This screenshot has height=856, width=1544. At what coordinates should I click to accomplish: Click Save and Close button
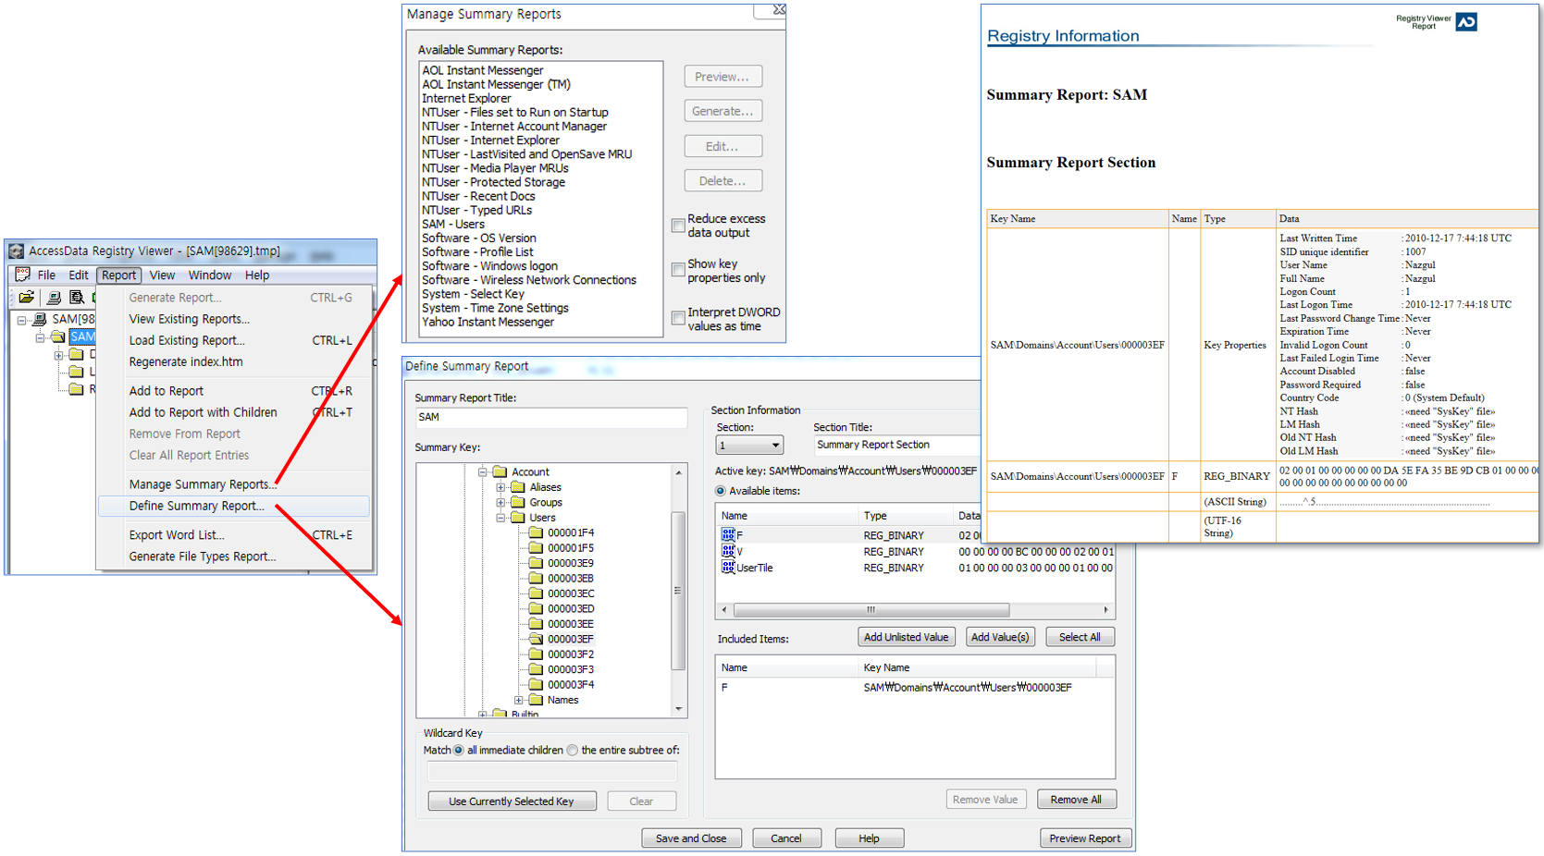(691, 838)
